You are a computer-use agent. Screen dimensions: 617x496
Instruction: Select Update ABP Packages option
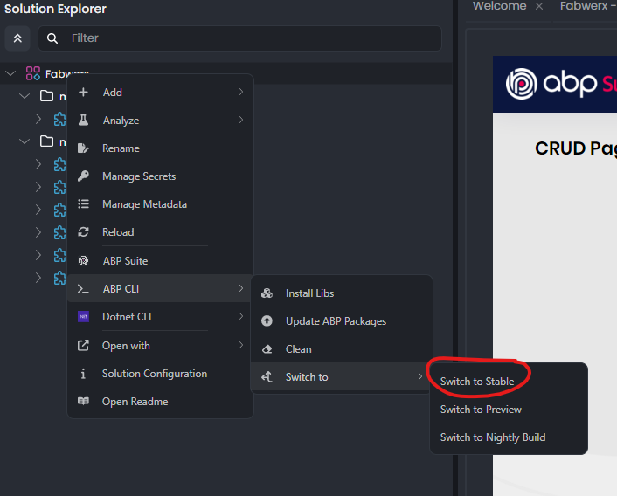tap(336, 321)
